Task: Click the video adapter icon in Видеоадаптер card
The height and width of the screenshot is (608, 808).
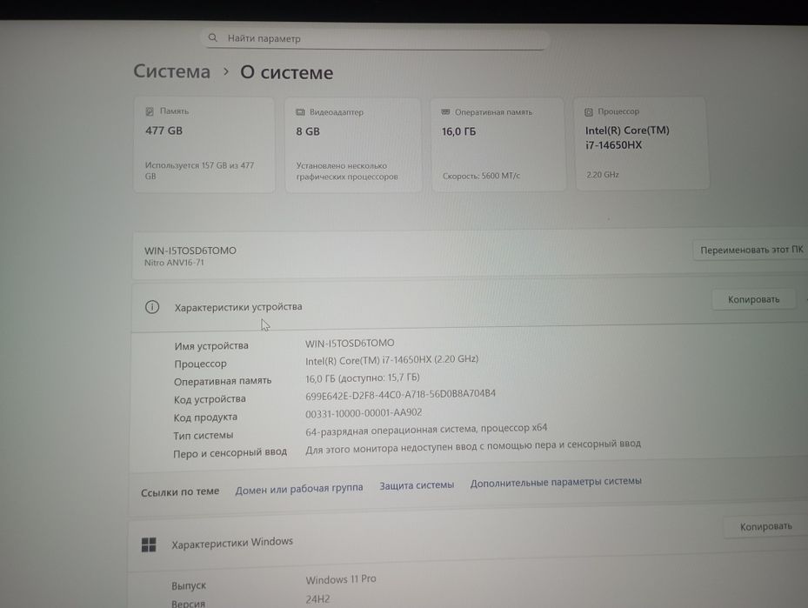Action: coord(300,112)
